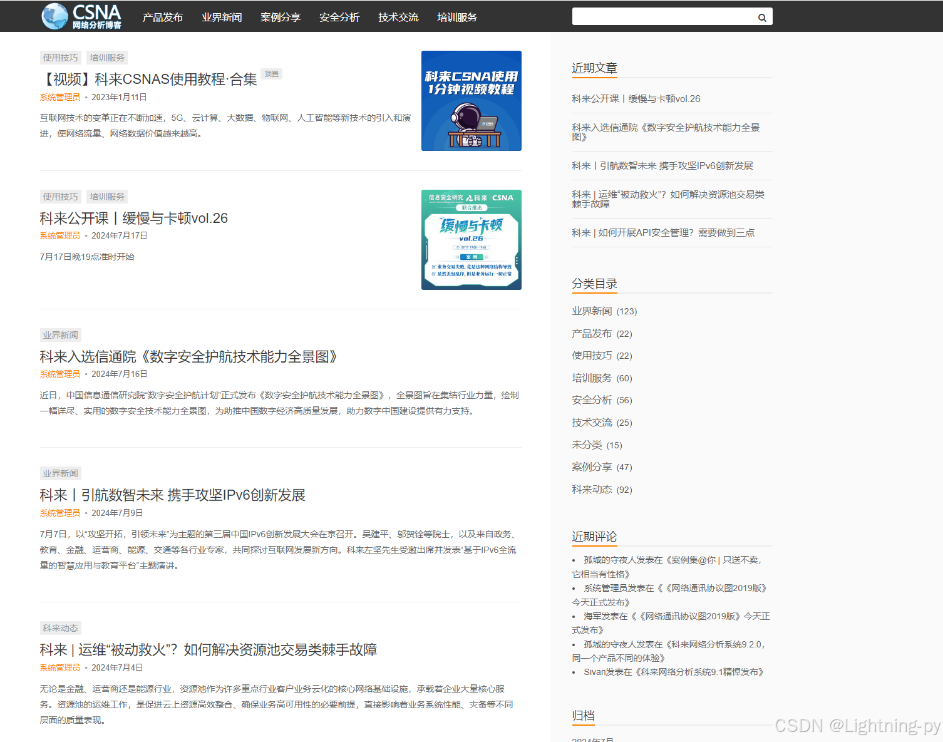This screenshot has height=742, width=943.
Task: Open sidebar recent post 引航数智未来
Action: (662, 166)
